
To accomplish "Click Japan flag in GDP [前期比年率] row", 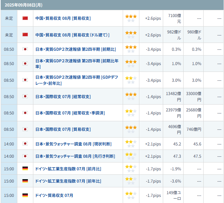I will (x=25, y=63).
